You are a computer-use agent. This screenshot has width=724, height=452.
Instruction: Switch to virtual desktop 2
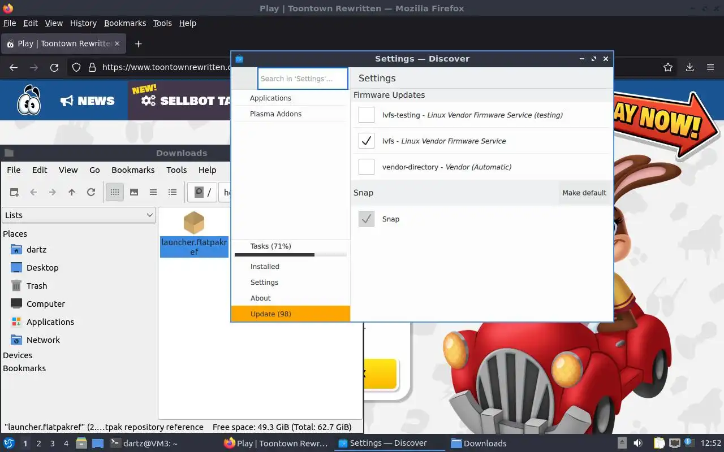click(x=39, y=444)
